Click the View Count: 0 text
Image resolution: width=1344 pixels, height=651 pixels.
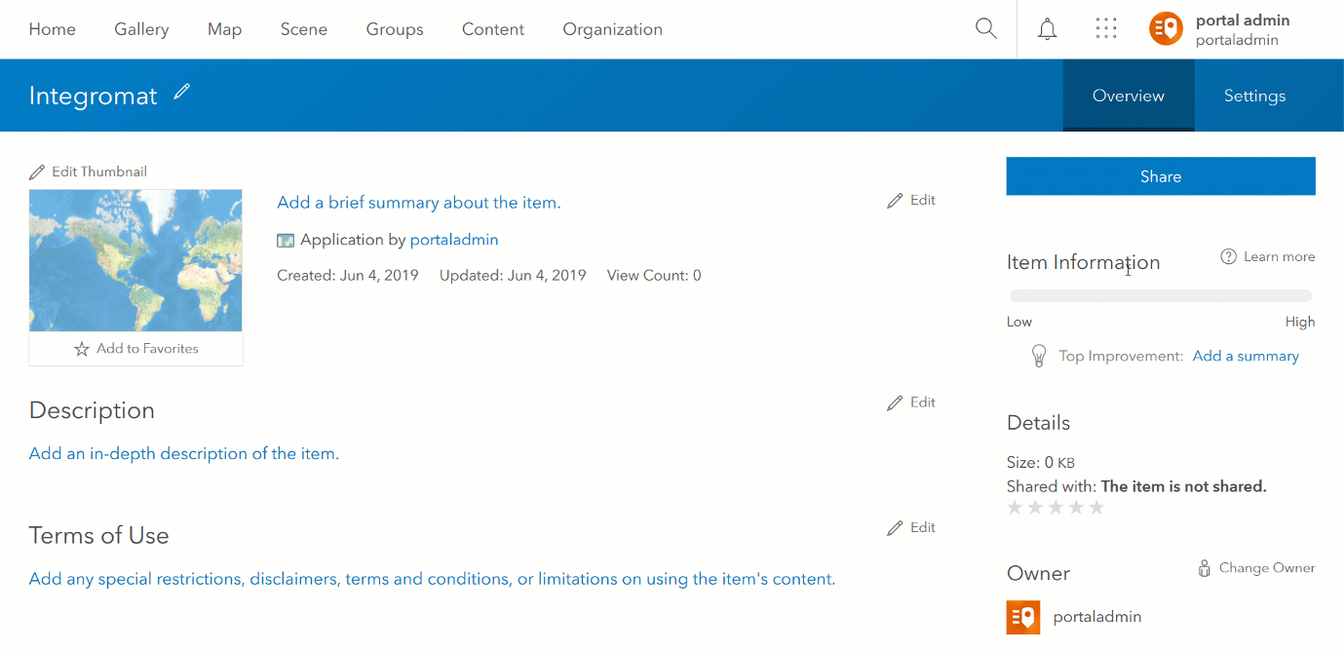654,276
